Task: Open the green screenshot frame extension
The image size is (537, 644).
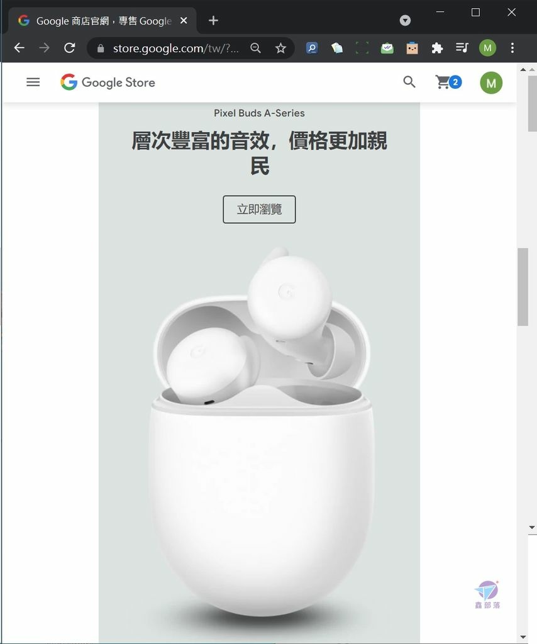Action: pos(362,48)
